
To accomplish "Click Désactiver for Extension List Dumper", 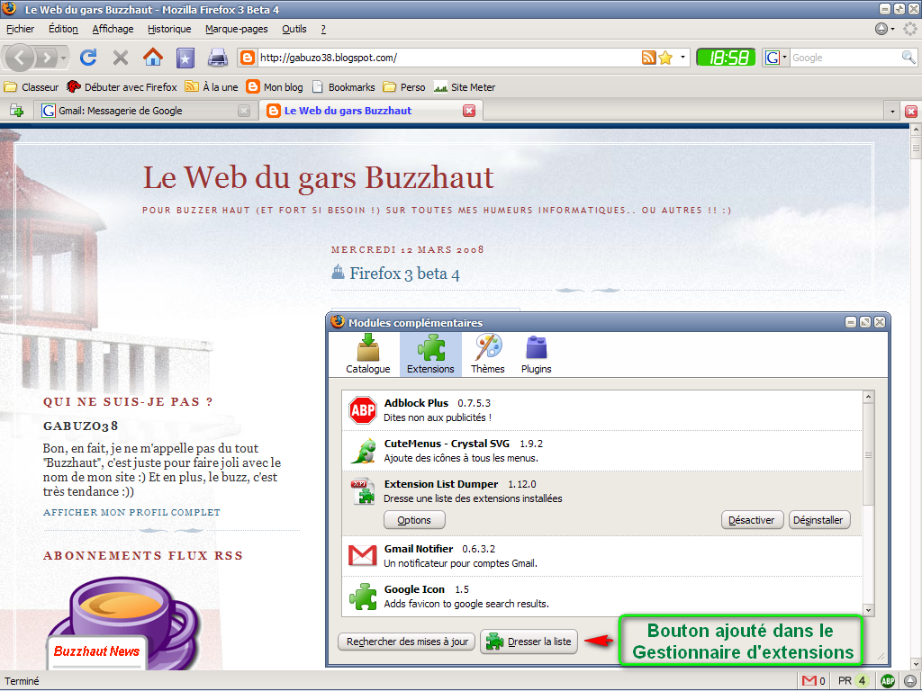I will [752, 520].
